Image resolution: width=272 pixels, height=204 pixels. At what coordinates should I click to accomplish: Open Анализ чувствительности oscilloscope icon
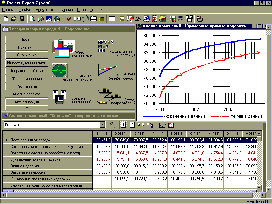(x=60, y=71)
